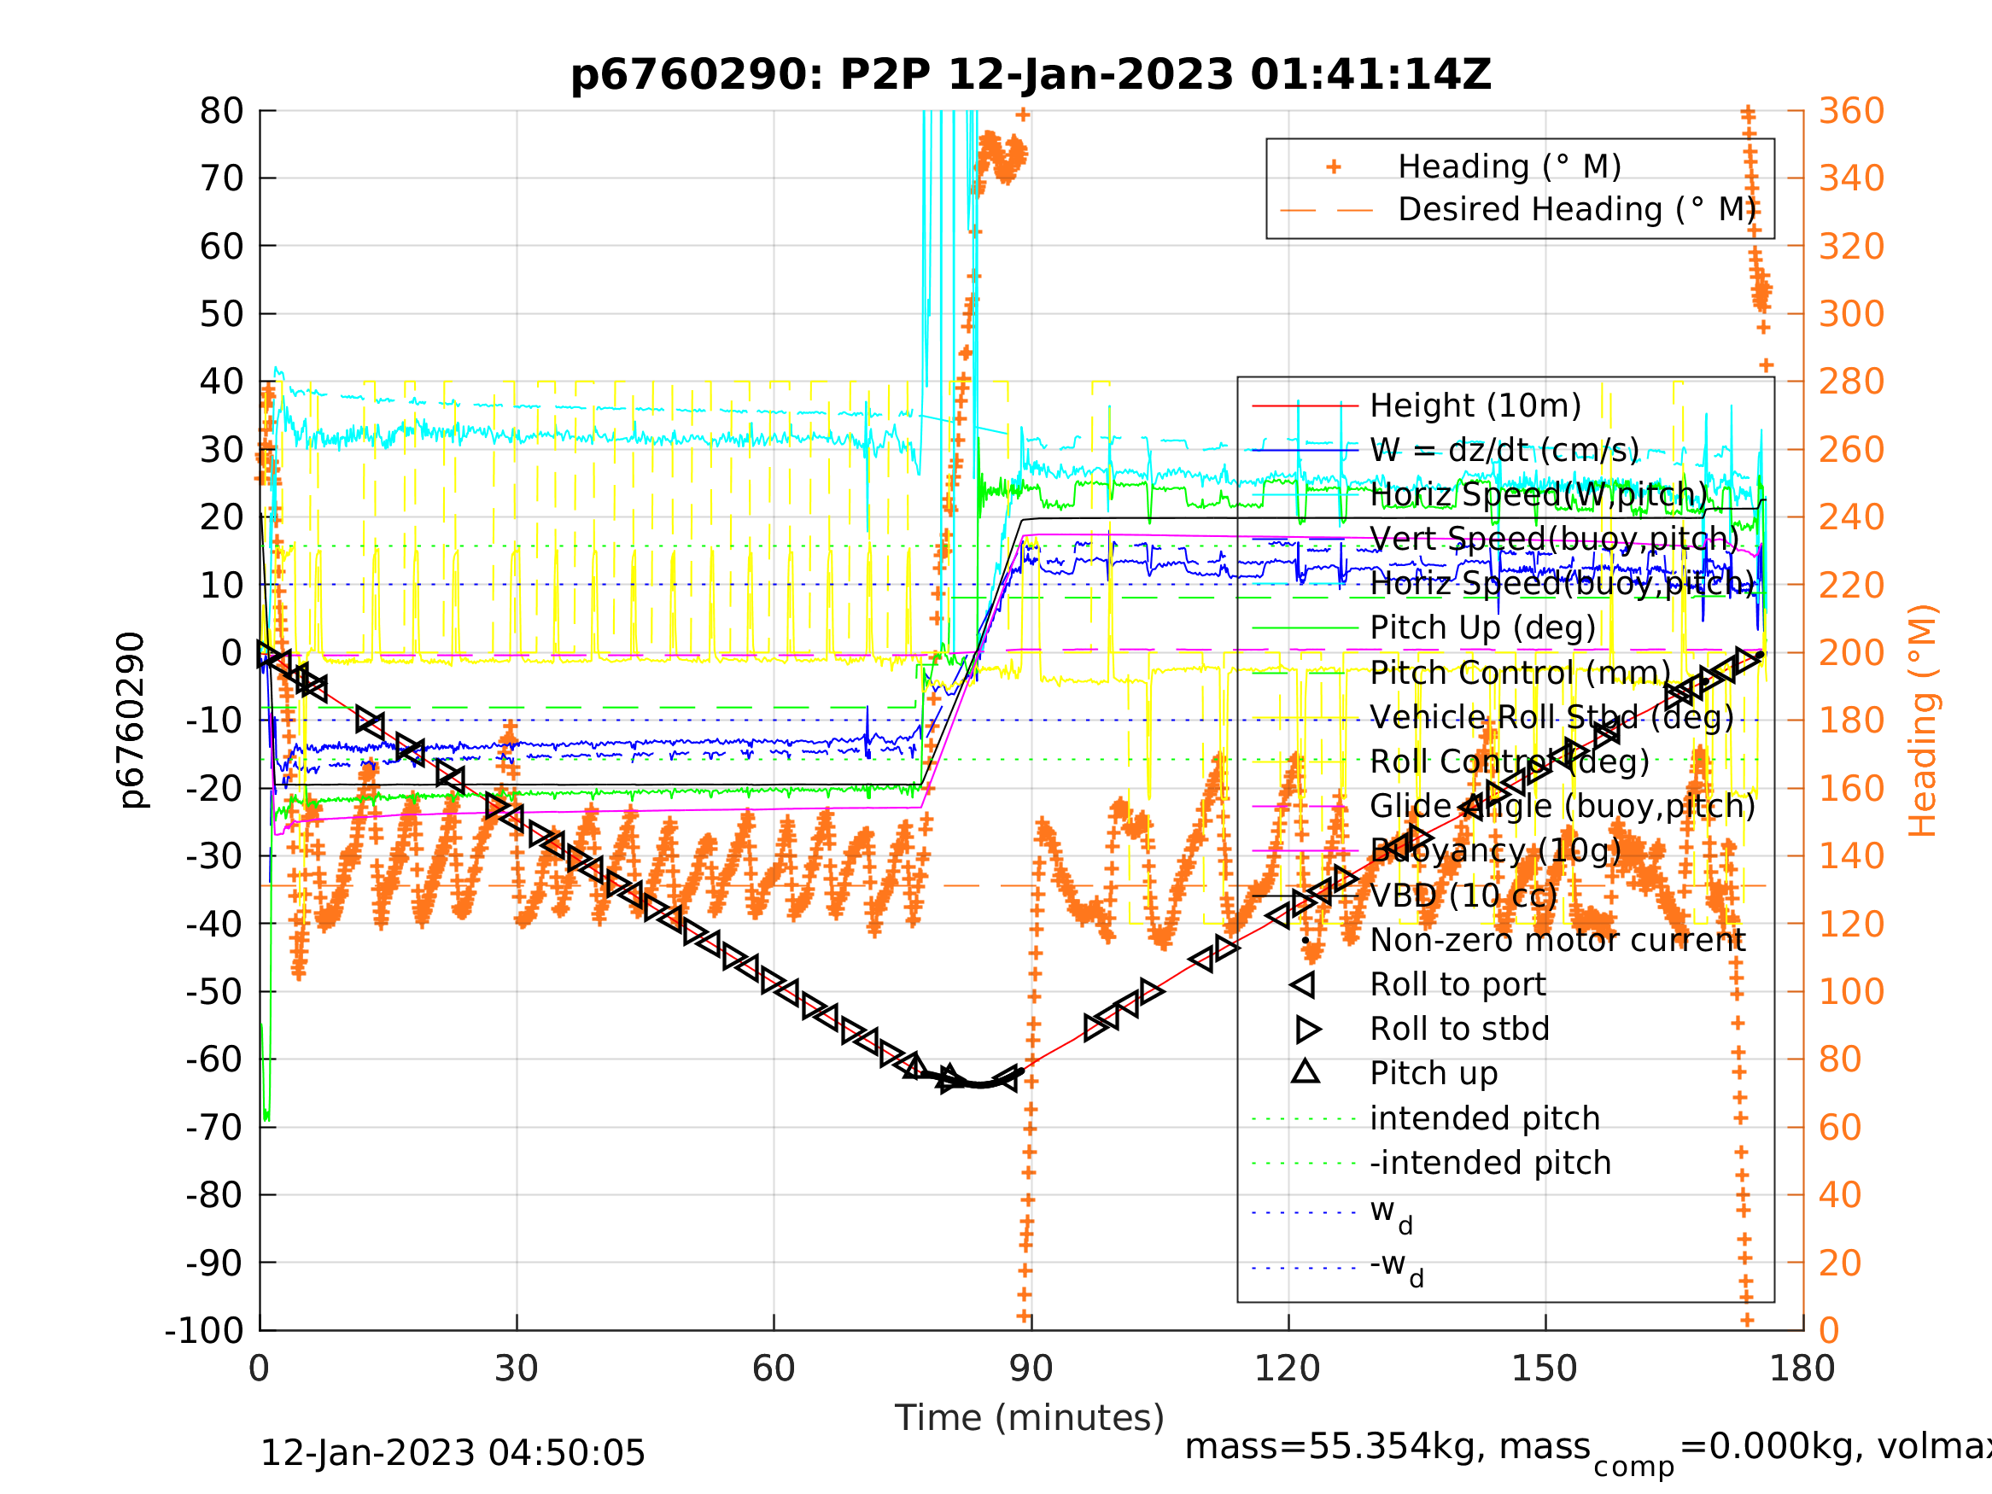
Task: Select the 'VBD (10 cc)' legend entry
Action: 1463,896
